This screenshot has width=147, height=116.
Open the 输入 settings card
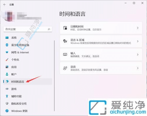101,55
